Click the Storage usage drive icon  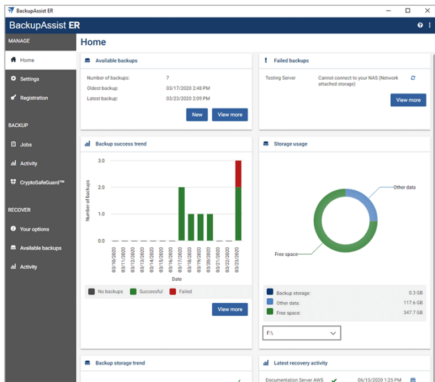266,144
